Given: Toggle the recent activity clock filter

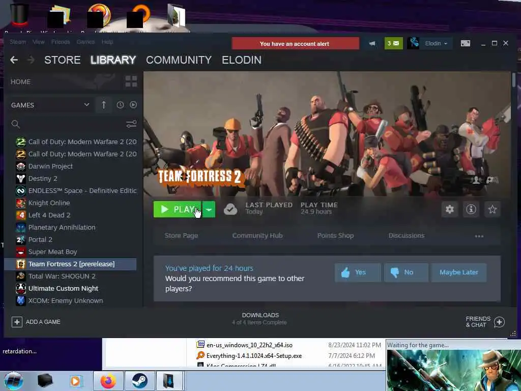Looking at the screenshot, I should point(120,105).
